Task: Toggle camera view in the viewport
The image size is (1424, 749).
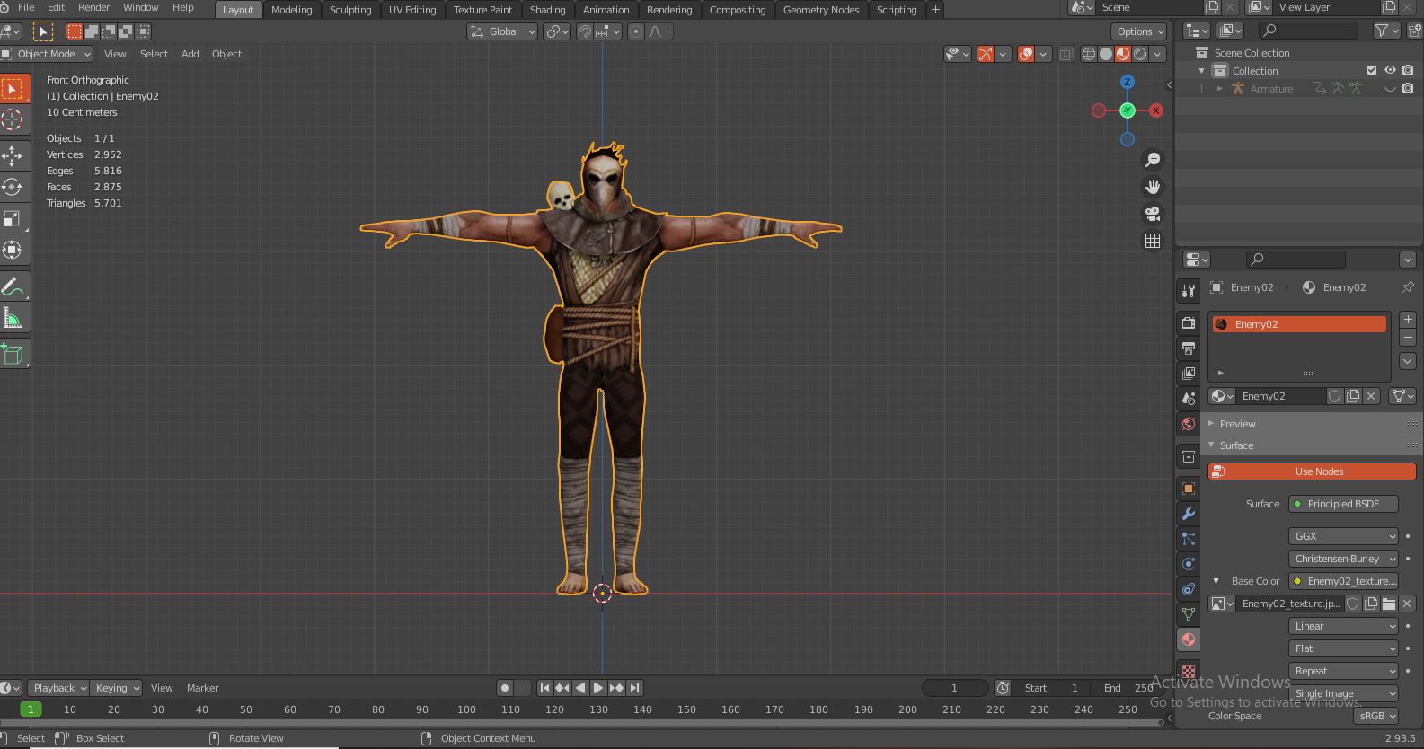Action: point(1152,214)
